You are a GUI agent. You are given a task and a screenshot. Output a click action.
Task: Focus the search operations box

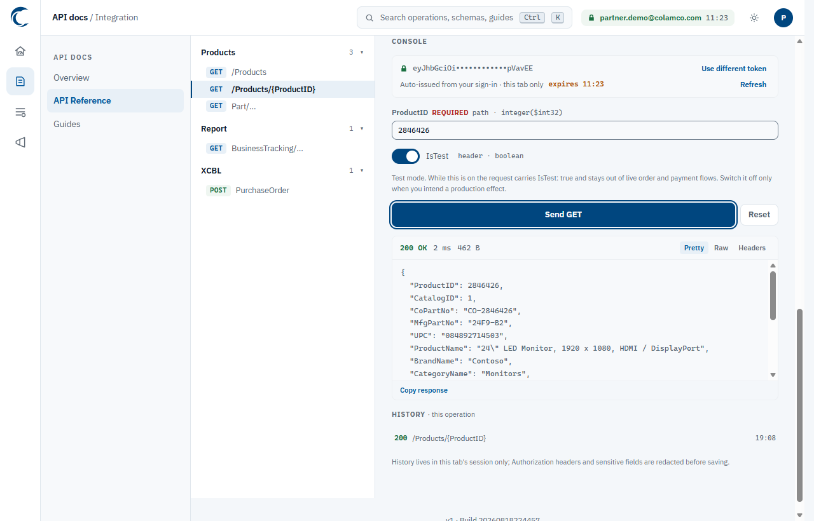[x=464, y=18]
